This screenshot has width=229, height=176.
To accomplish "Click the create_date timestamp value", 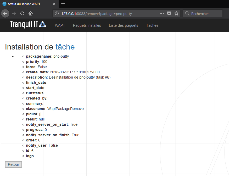I will point(75,72).
